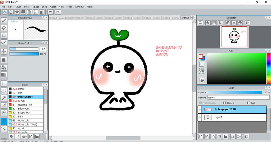Open the Filter menu
The width and height of the screenshot is (271, 142).
click(x=27, y=7)
